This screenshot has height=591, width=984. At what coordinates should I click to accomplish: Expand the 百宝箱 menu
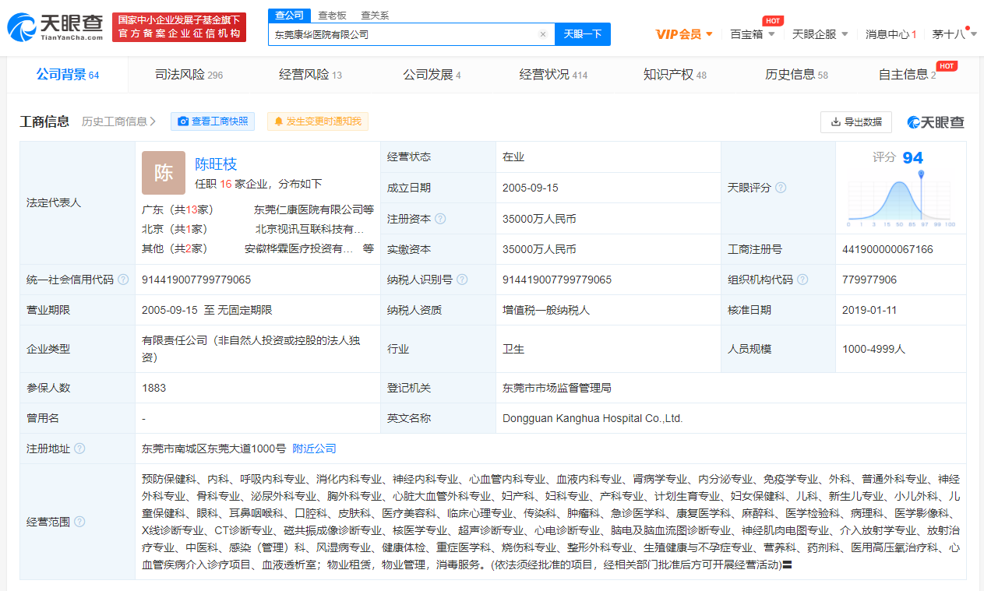tap(752, 34)
